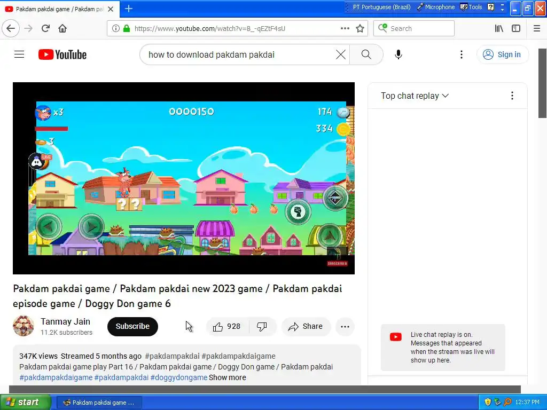Click the 347K views text
This screenshot has width=547, height=410.
tap(38, 356)
